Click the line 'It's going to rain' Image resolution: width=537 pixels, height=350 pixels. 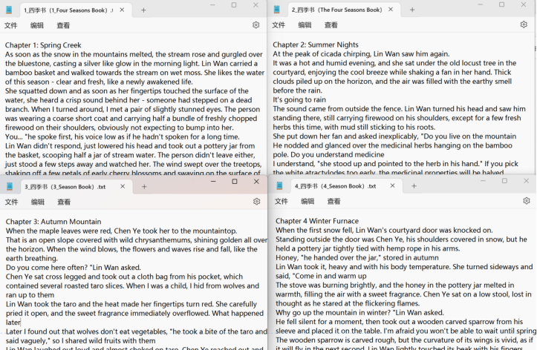click(x=299, y=100)
